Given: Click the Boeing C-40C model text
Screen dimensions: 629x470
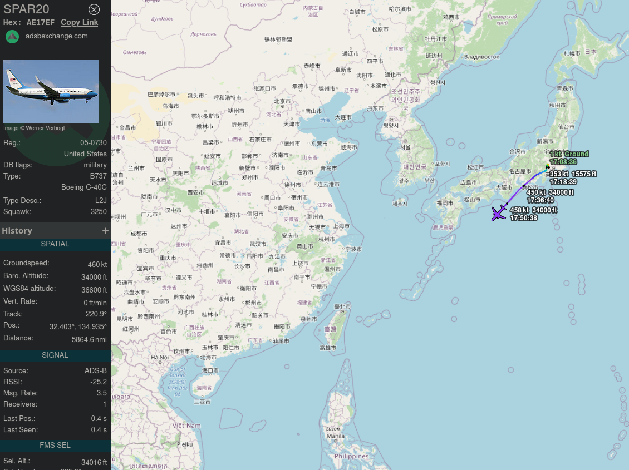Looking at the screenshot, I should tap(84, 187).
